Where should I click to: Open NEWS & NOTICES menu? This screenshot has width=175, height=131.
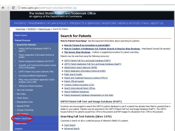pyautogui.click(x=129, y=23)
